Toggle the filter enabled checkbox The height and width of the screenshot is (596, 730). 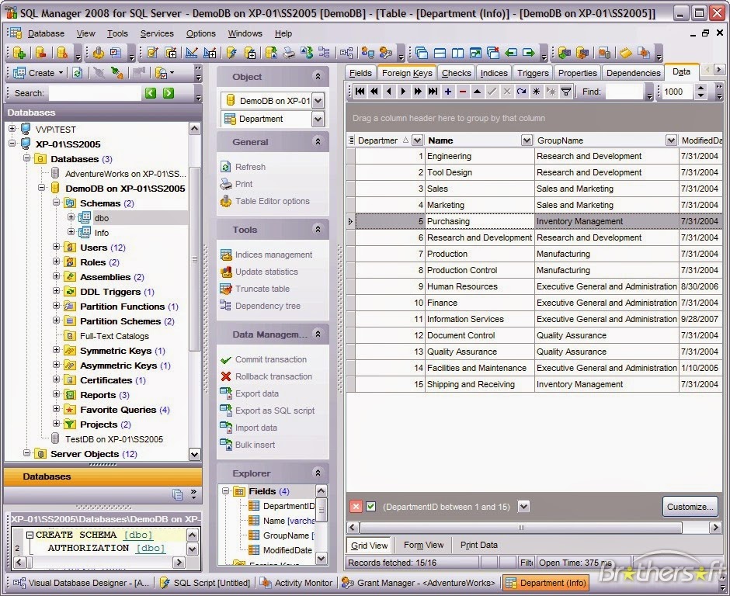coord(371,507)
